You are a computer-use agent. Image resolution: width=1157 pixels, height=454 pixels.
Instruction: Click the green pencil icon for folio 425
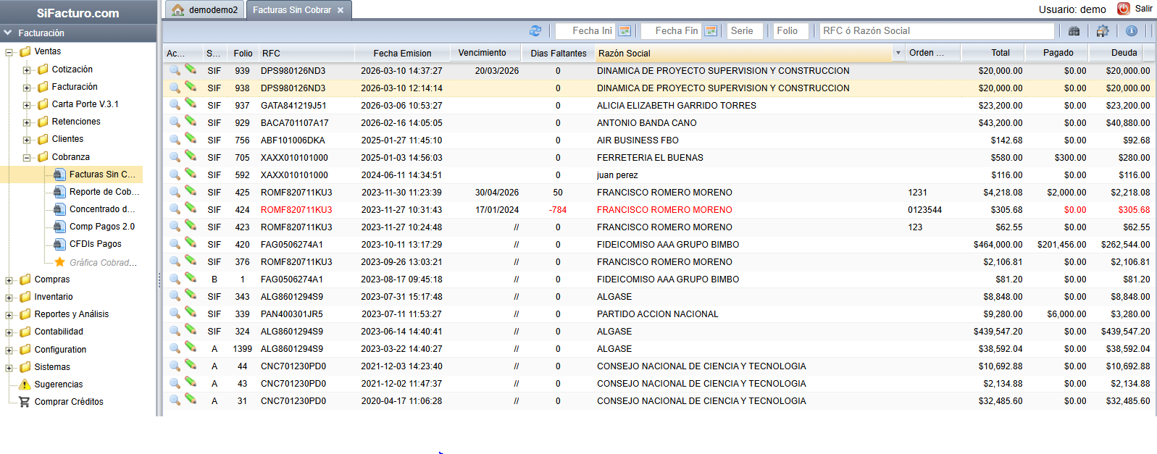191,191
